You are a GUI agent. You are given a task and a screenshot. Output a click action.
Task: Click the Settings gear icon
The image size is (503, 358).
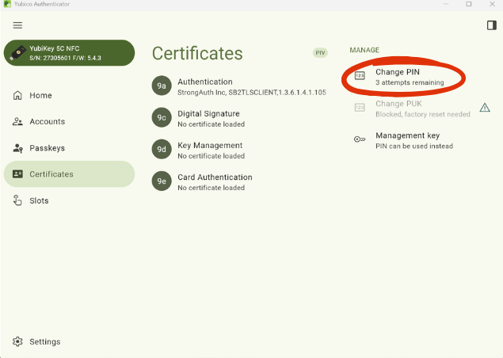coord(17,341)
